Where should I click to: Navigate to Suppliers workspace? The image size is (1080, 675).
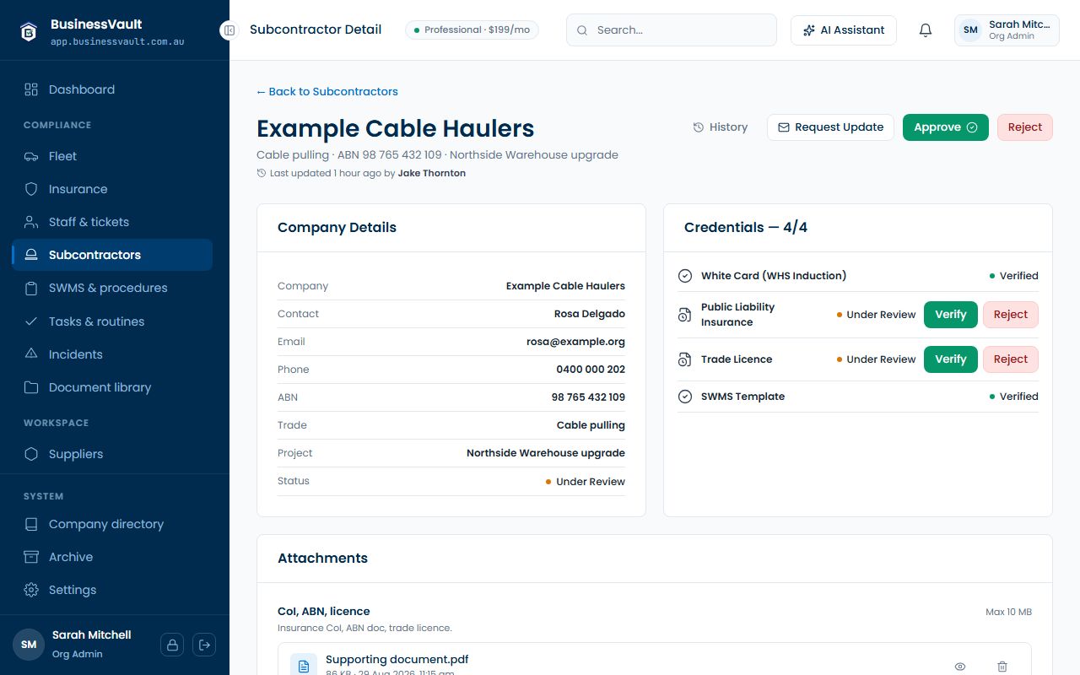(x=112, y=454)
